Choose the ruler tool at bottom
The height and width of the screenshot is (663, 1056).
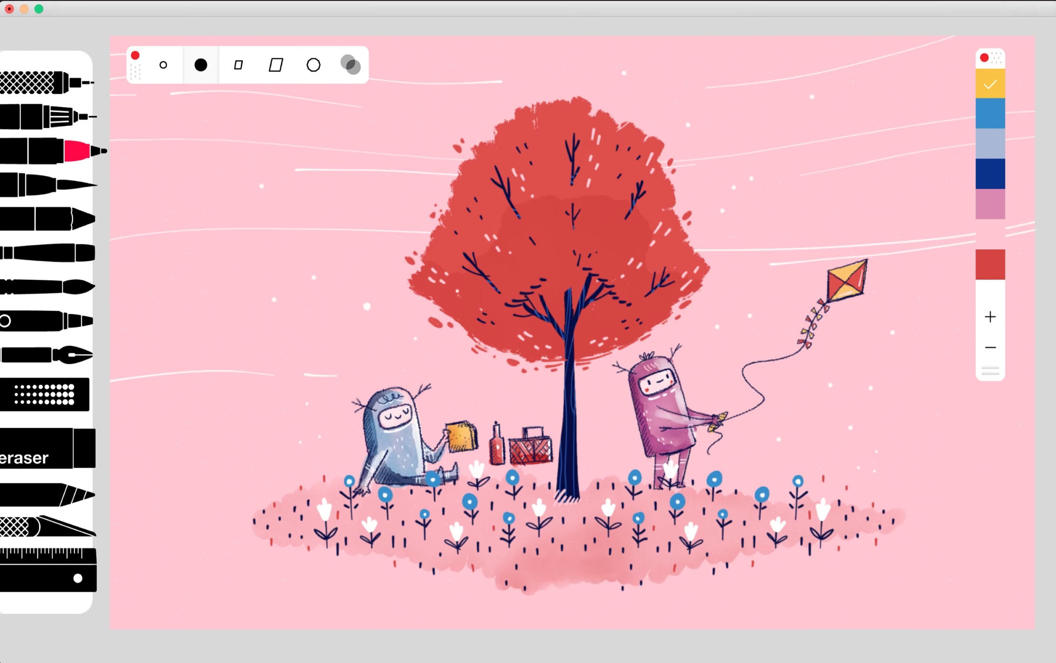click(47, 569)
